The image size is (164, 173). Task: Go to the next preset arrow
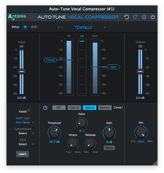click(62, 27)
